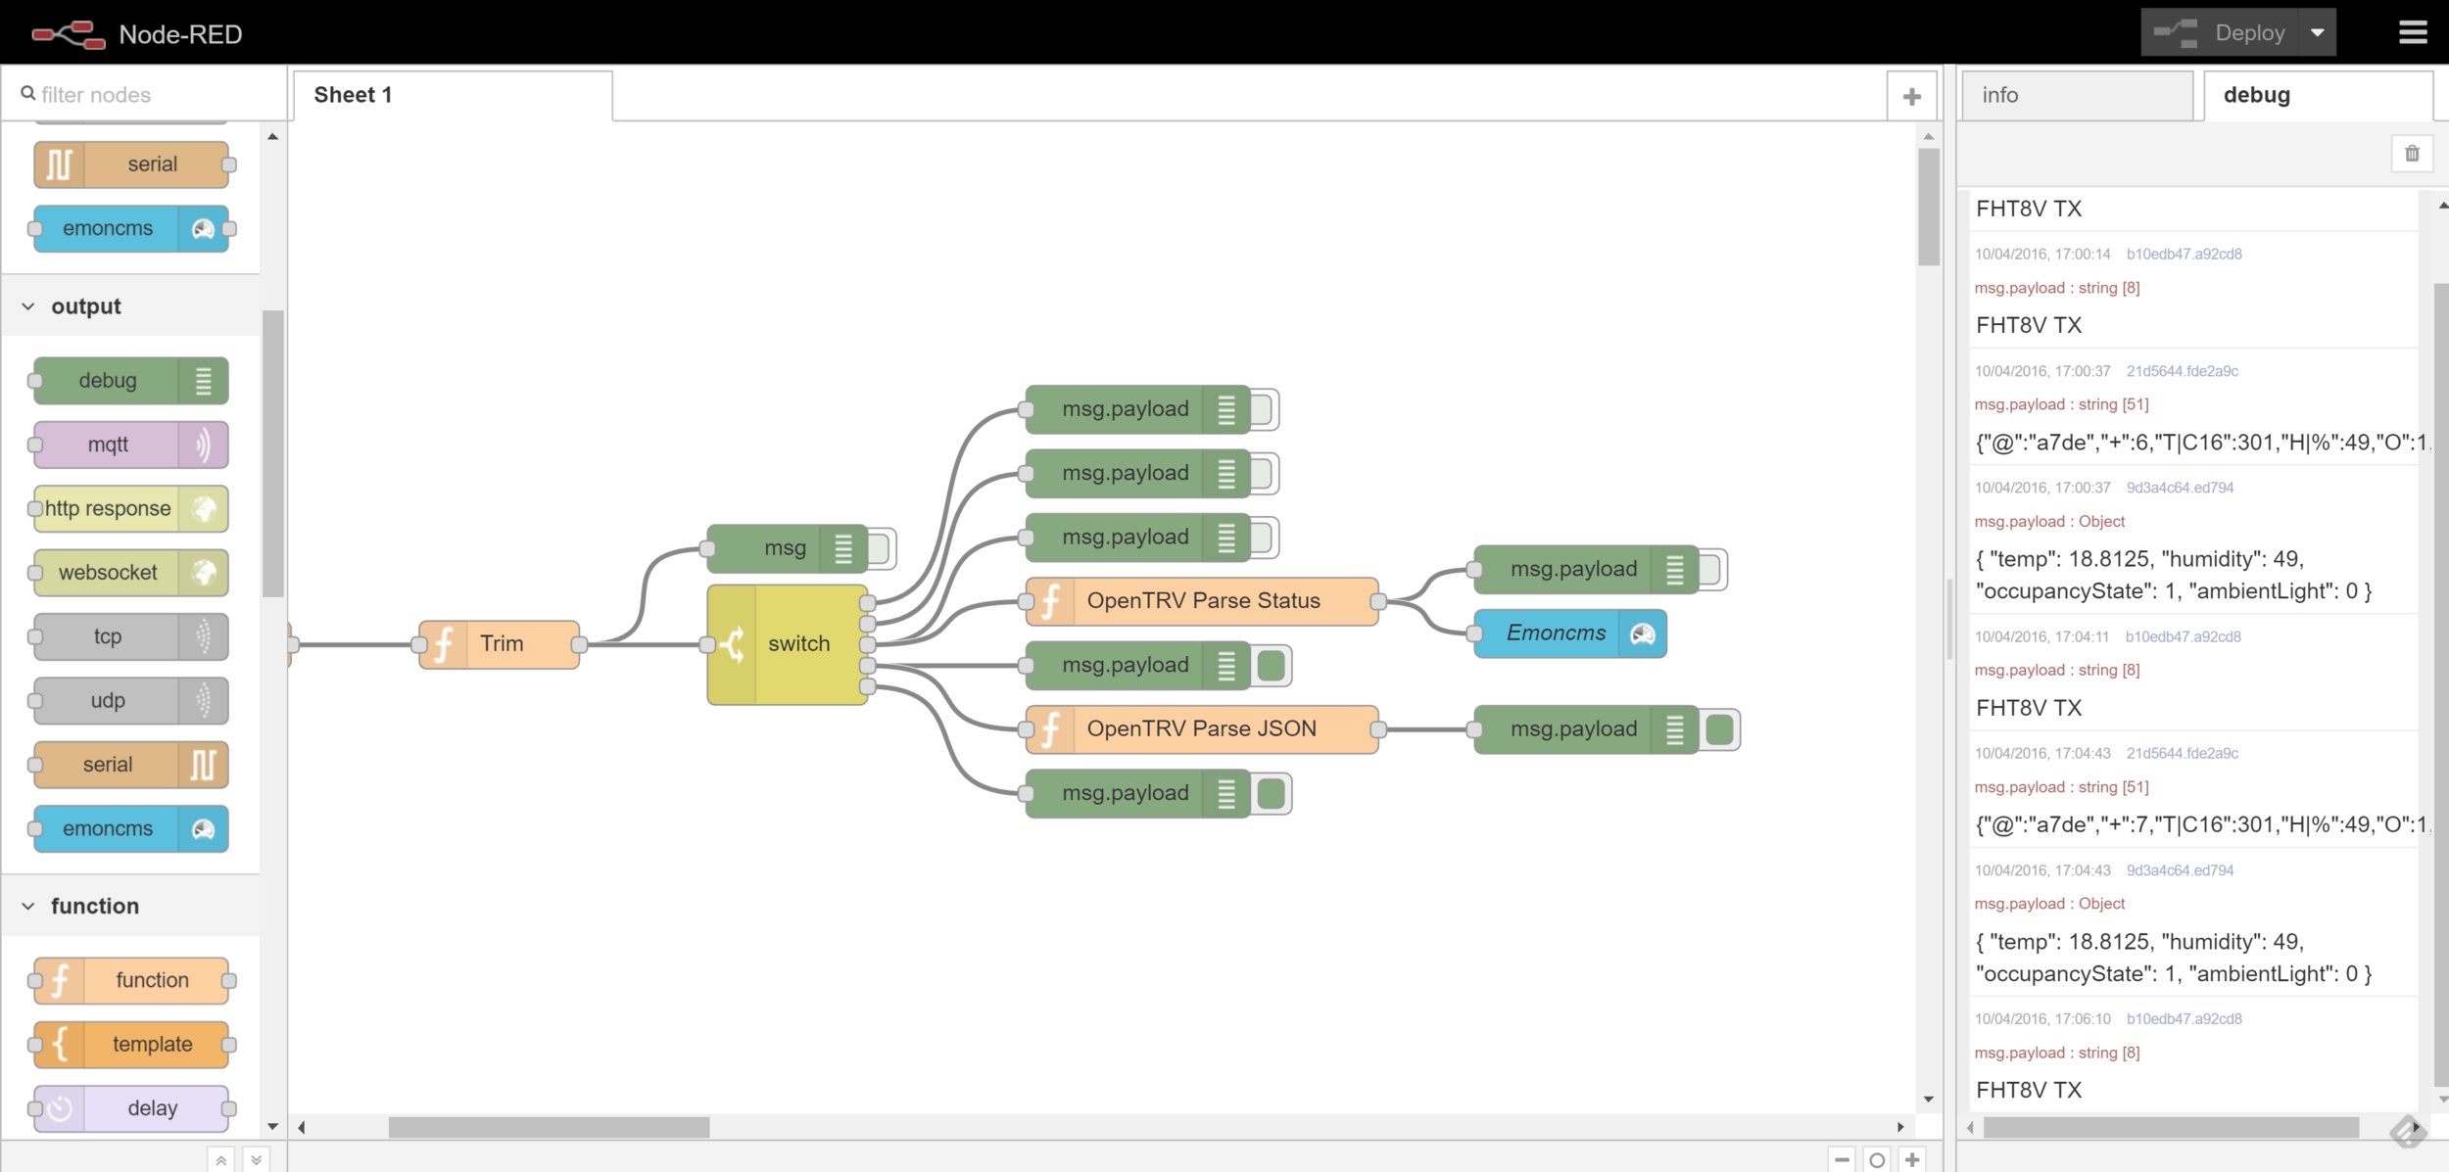The image size is (2449, 1172).
Task: Select the udp output palette node
Action: tap(130, 701)
